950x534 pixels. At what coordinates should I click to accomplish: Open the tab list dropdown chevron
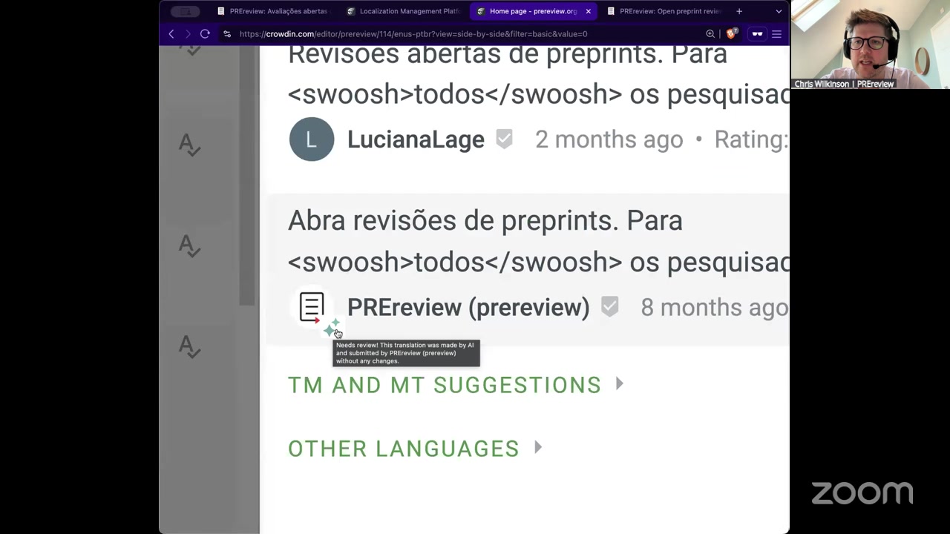tap(779, 11)
